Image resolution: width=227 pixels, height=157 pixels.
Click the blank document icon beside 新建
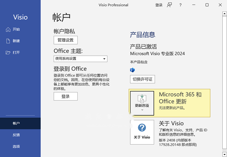pos(8,41)
